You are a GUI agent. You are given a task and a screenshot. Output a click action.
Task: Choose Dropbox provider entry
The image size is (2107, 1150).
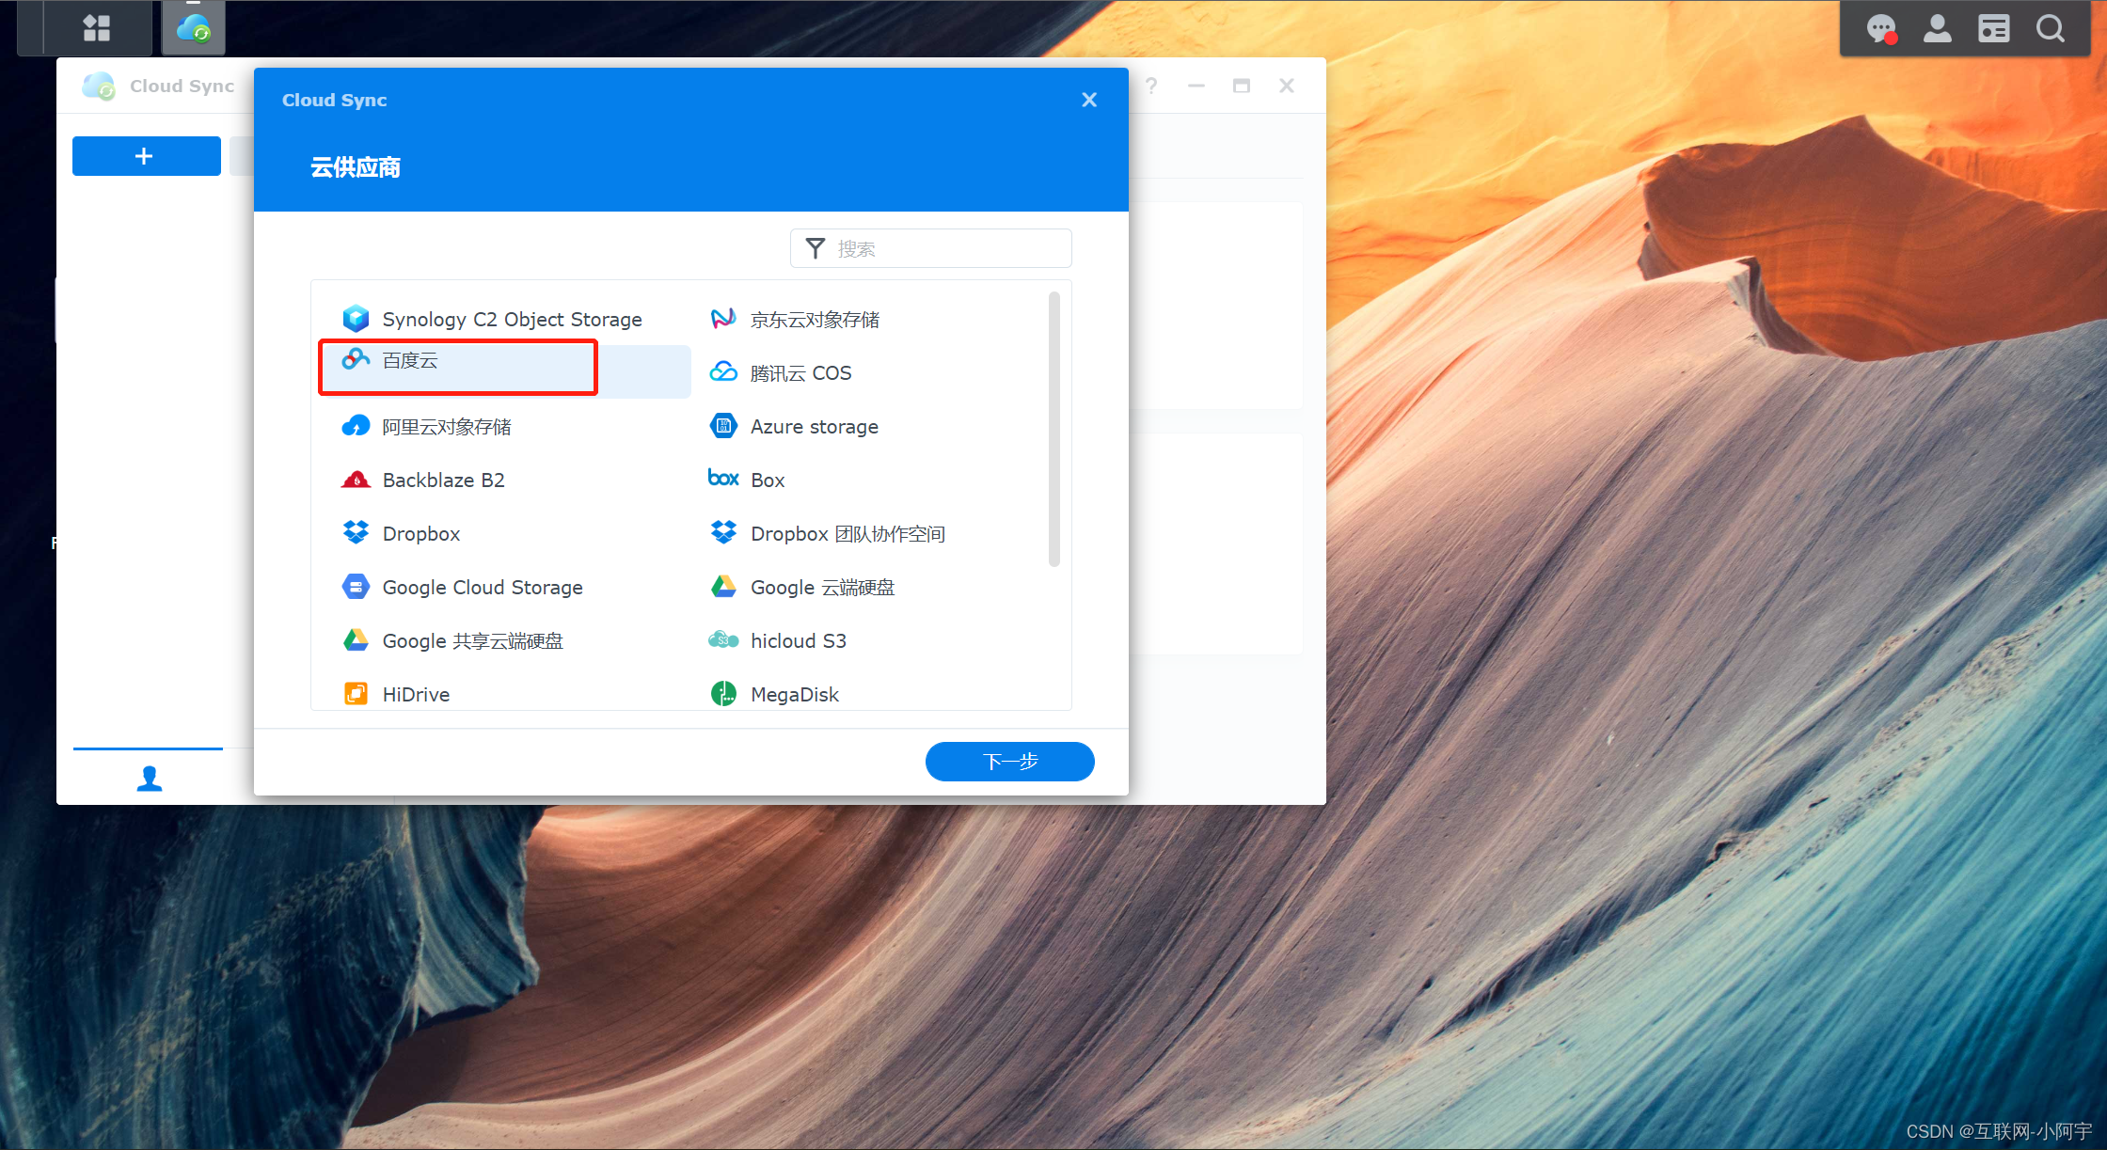coord(420,534)
